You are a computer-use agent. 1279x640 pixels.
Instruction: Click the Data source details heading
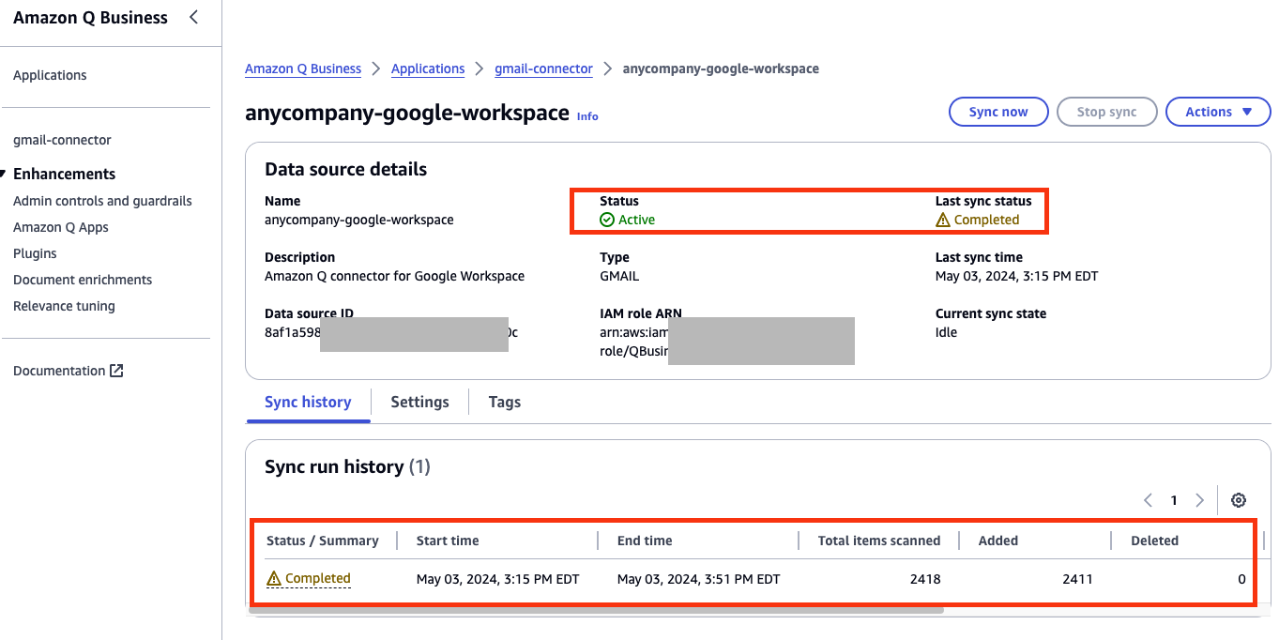[346, 169]
